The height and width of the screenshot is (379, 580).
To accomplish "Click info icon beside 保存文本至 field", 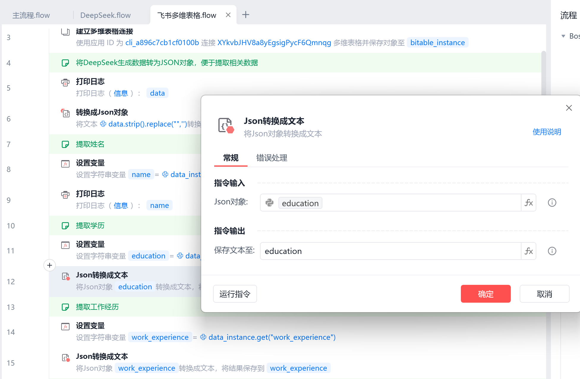I will [x=552, y=251].
